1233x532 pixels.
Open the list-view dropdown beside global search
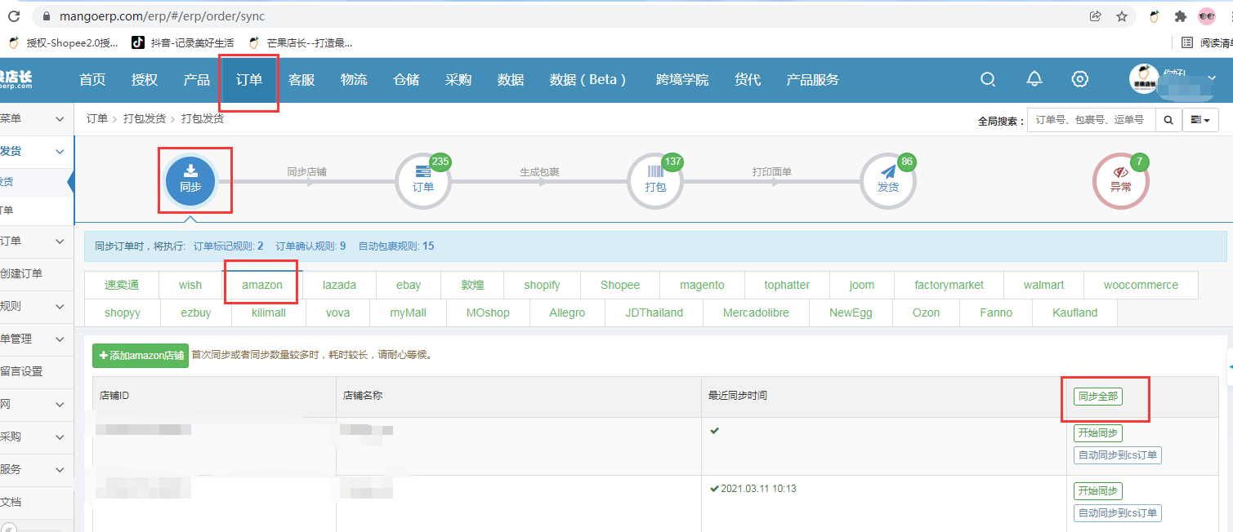(1200, 120)
